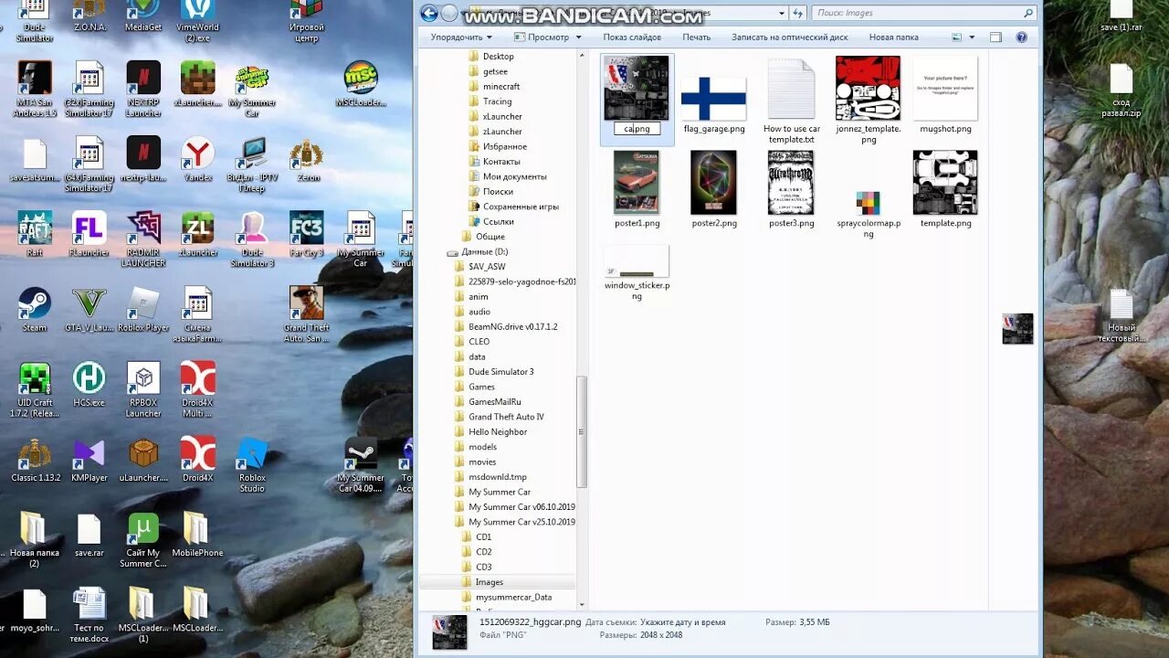
Task: Click inside the ca.png rename field
Action: (637, 129)
